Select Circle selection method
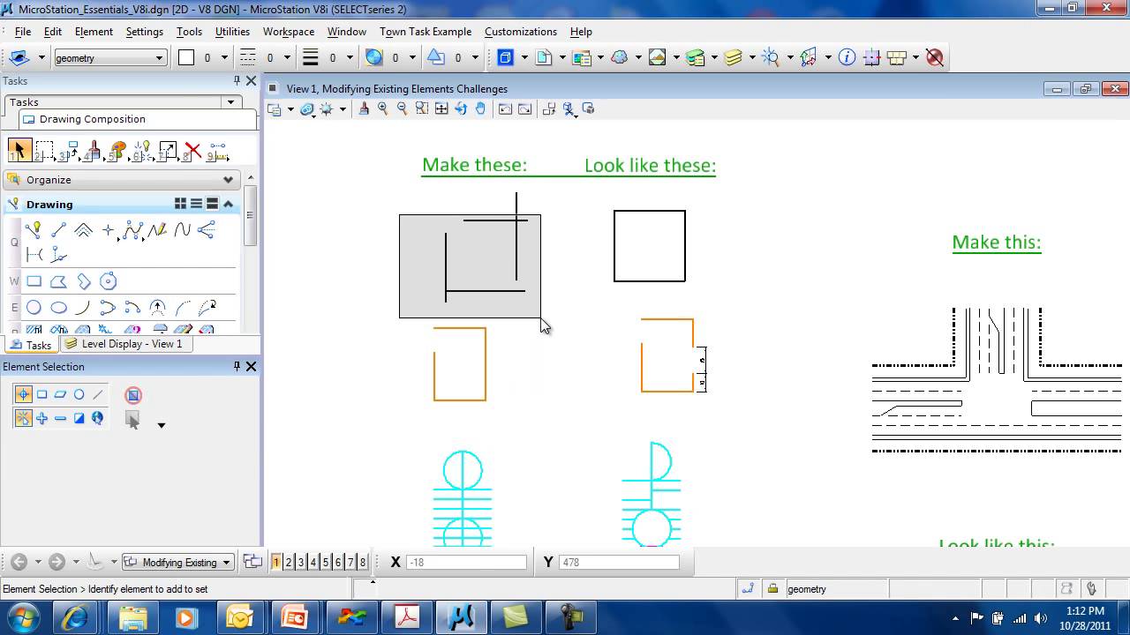This screenshot has width=1130, height=635. (79, 394)
